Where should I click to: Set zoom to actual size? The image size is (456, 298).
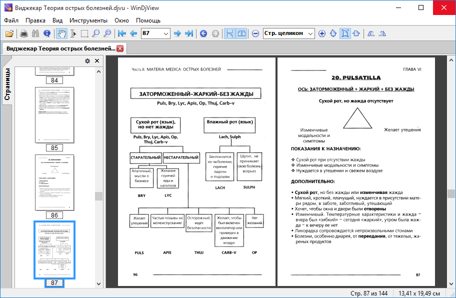click(x=333, y=33)
